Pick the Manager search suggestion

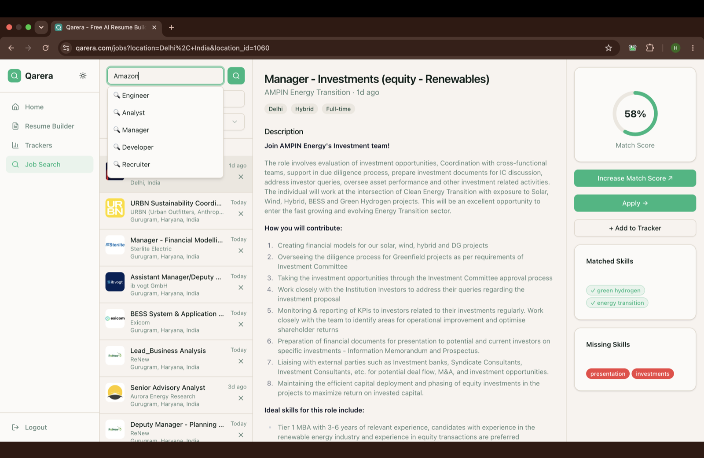click(x=165, y=130)
